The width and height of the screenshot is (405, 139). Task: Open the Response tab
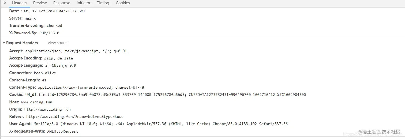coord(62,3)
